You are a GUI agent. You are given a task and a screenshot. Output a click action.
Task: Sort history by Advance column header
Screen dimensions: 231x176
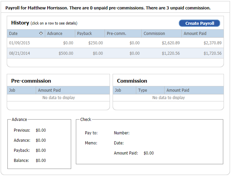(x=60, y=34)
